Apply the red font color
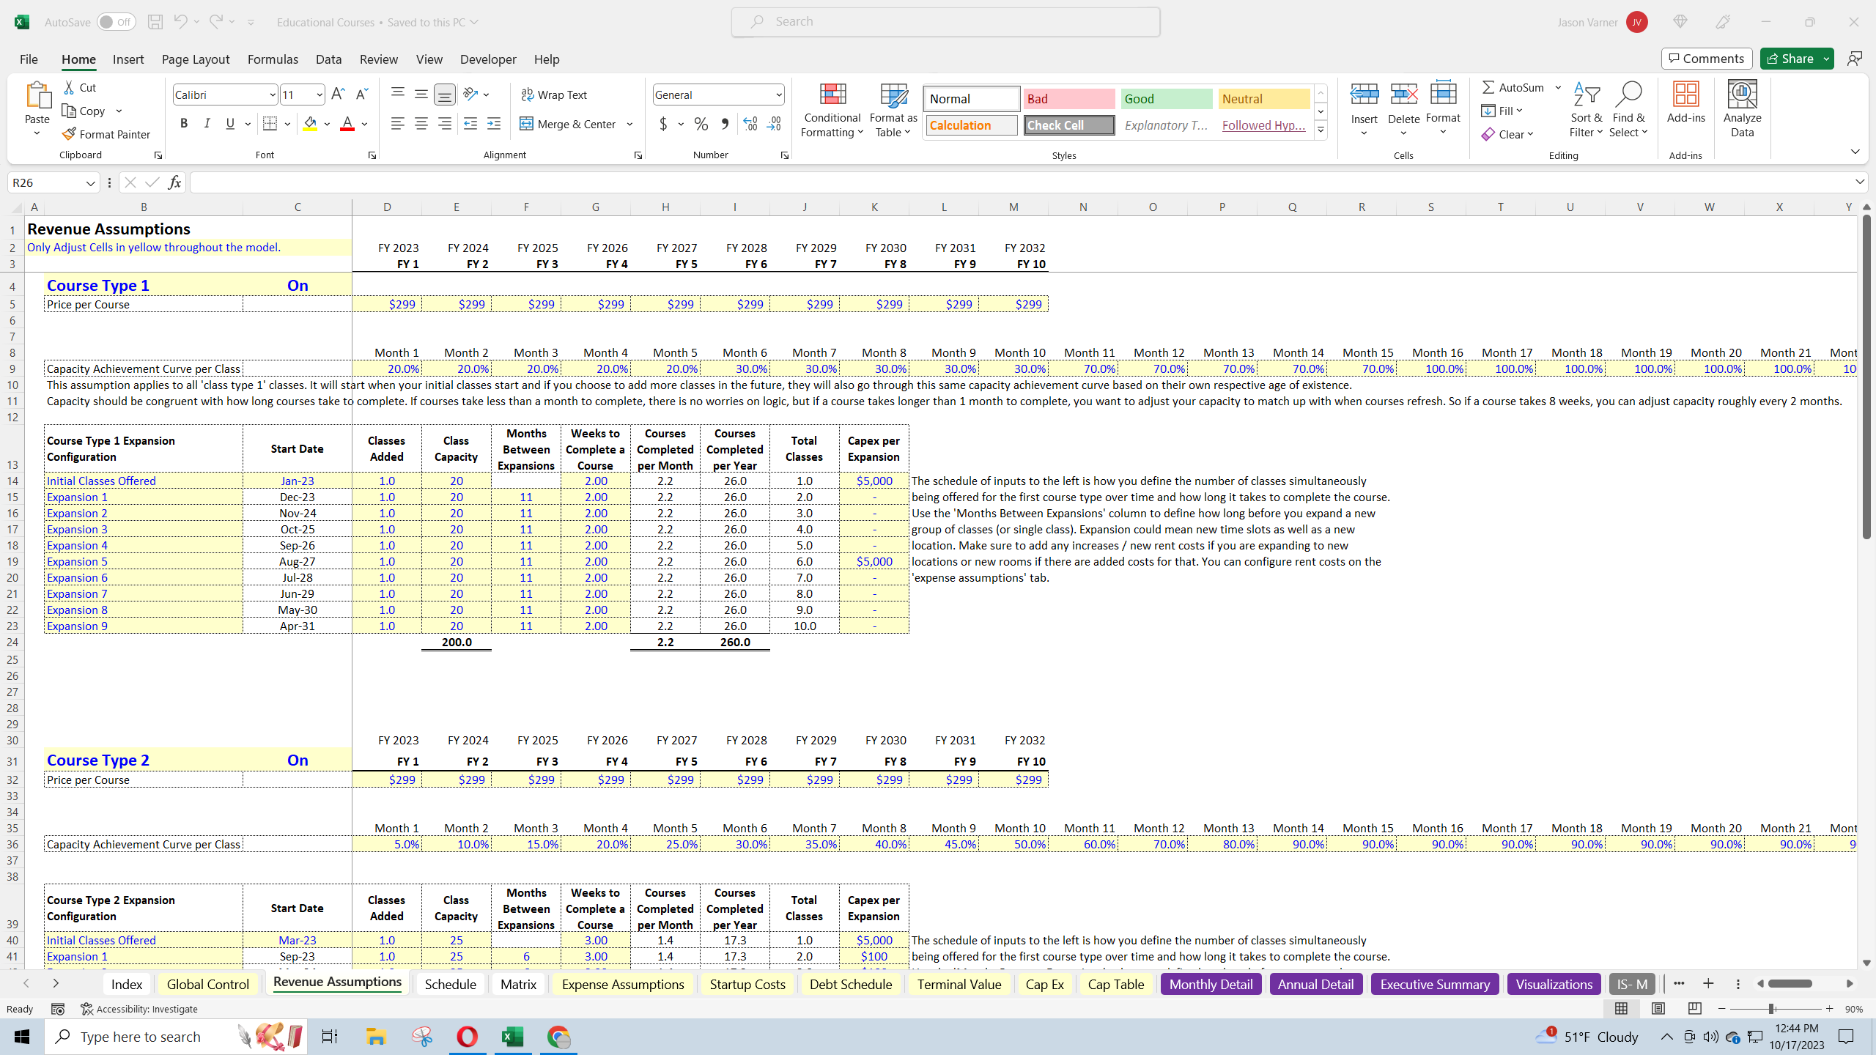 click(347, 124)
